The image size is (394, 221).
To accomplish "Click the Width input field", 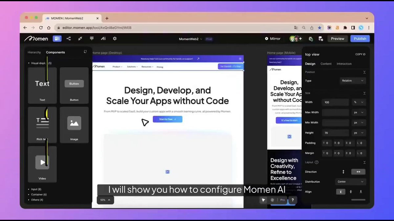I will pyautogui.click(x=335, y=102).
